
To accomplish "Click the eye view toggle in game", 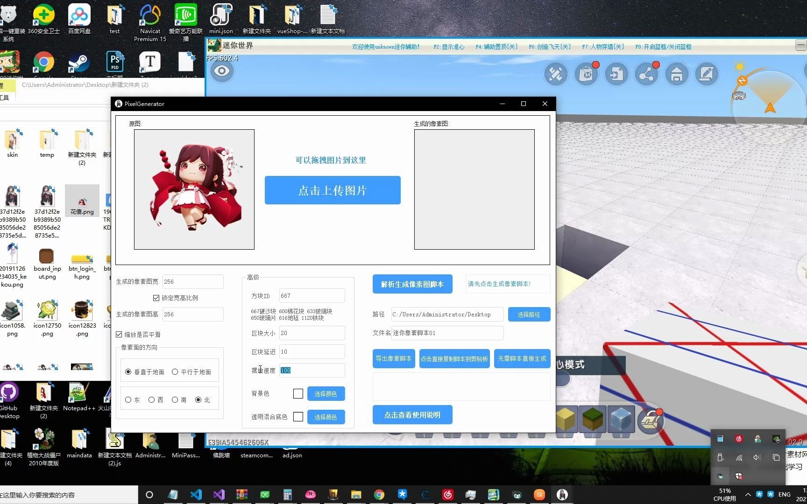I will (x=222, y=71).
